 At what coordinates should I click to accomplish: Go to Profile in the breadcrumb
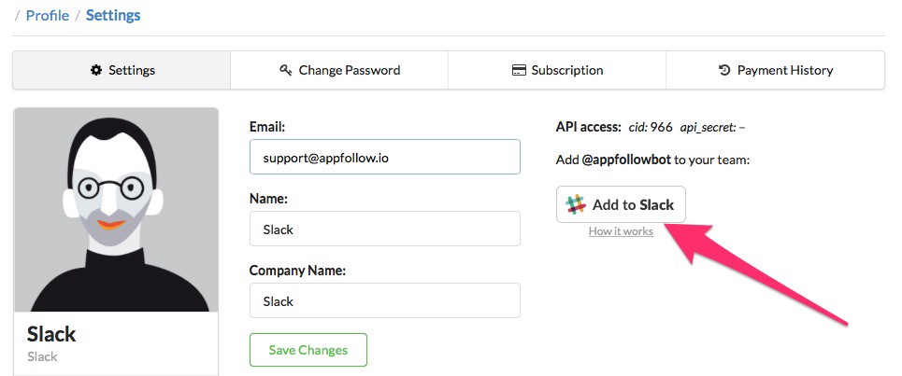(48, 16)
